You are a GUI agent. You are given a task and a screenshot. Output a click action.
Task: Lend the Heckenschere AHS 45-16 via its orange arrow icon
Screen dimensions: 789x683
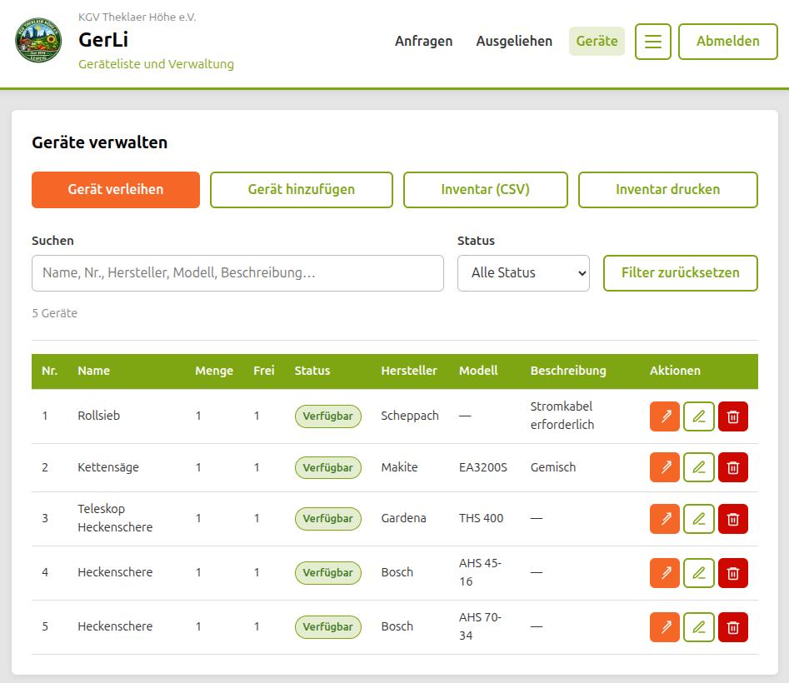[665, 573]
